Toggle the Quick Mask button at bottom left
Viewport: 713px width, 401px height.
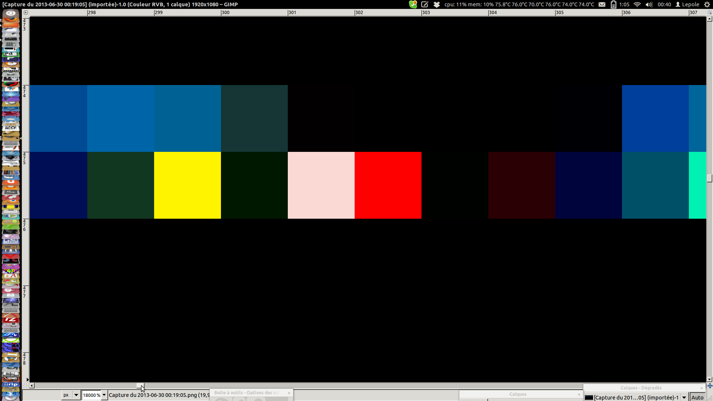[25, 386]
